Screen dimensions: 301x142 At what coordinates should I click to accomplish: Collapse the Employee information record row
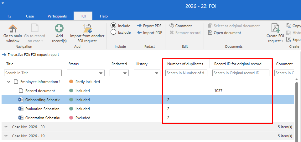(9, 82)
